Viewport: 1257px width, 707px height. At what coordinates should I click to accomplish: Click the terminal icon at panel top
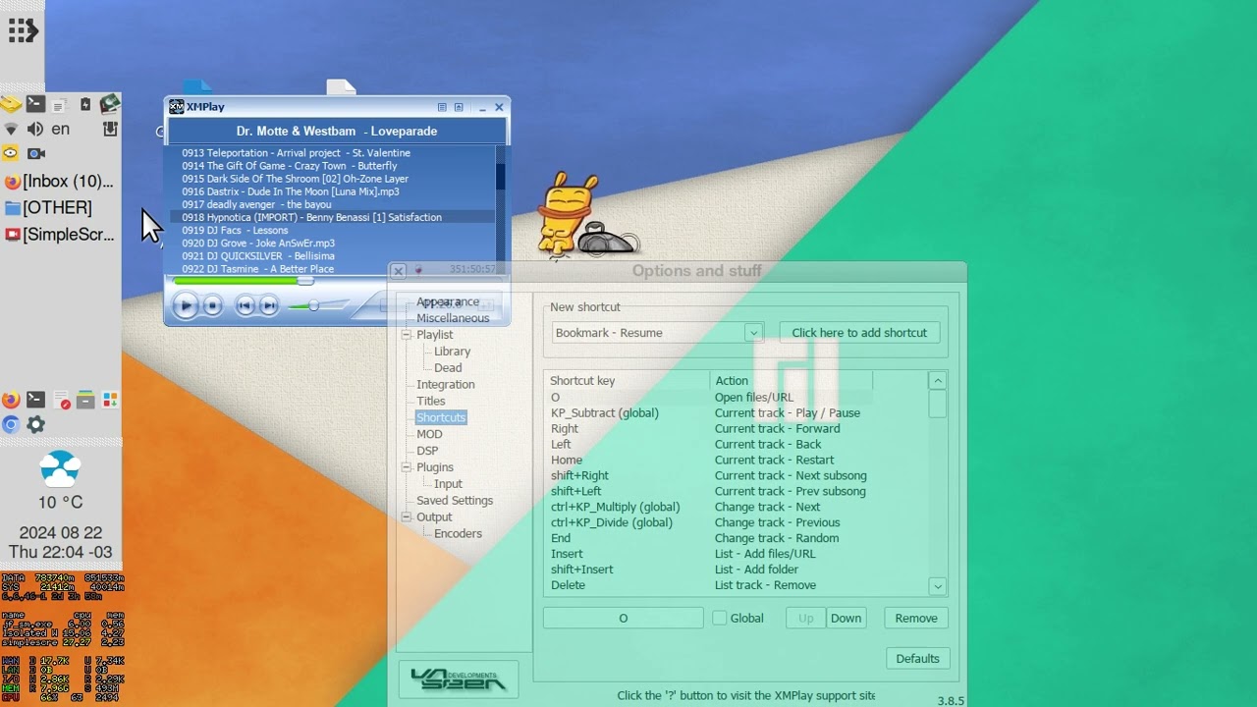click(x=35, y=103)
